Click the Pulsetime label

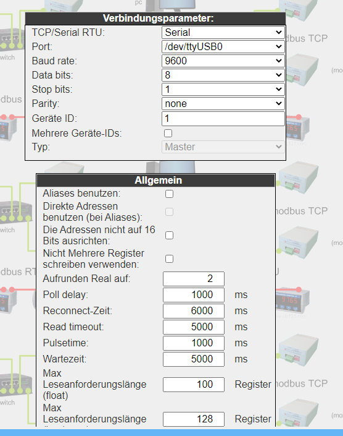(65, 343)
